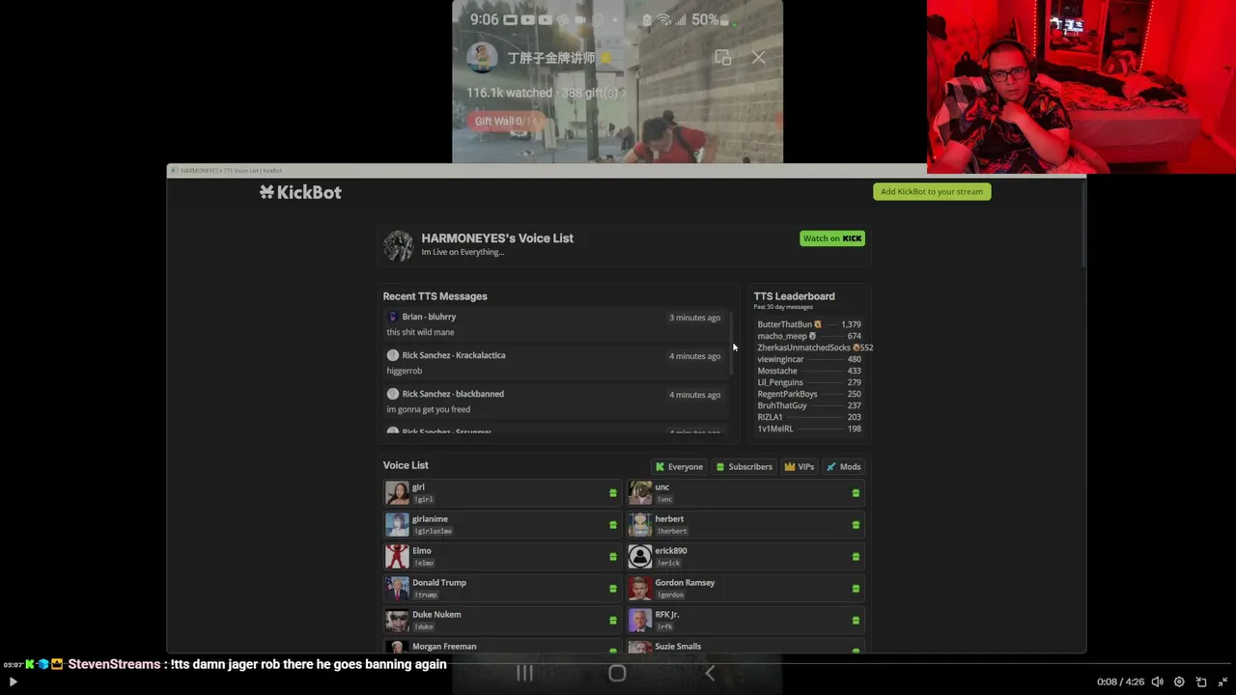Click 'Rick Sanchez - Krackalactica' message header
This screenshot has width=1236, height=695.
tap(454, 355)
